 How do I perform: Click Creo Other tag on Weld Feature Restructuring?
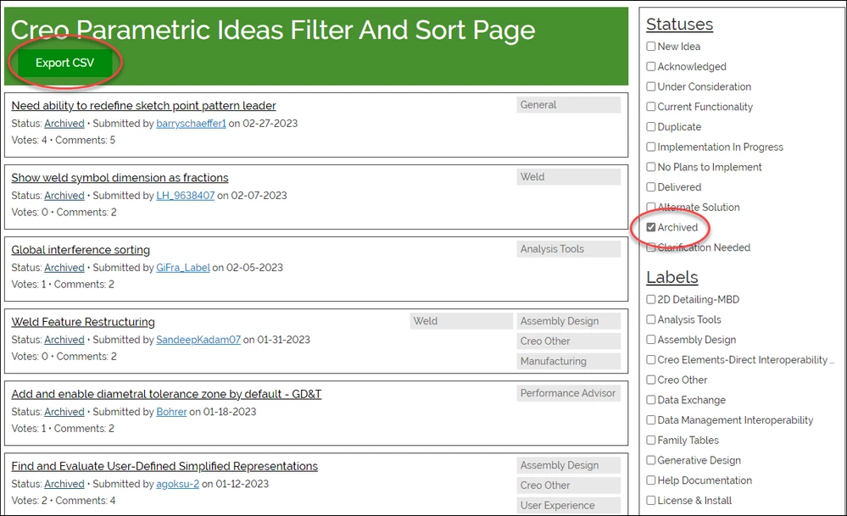(568, 341)
